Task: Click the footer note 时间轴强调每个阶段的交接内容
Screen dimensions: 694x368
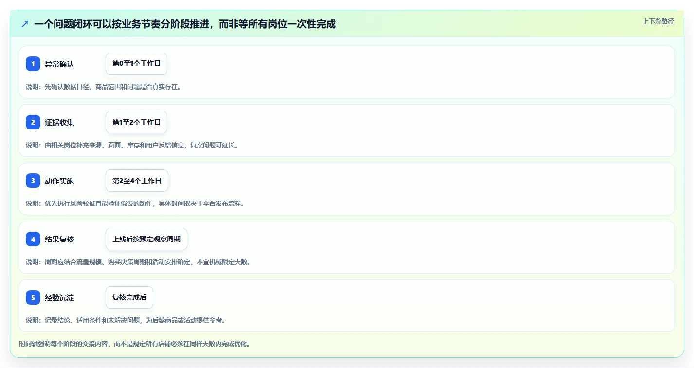Action: (x=135, y=344)
